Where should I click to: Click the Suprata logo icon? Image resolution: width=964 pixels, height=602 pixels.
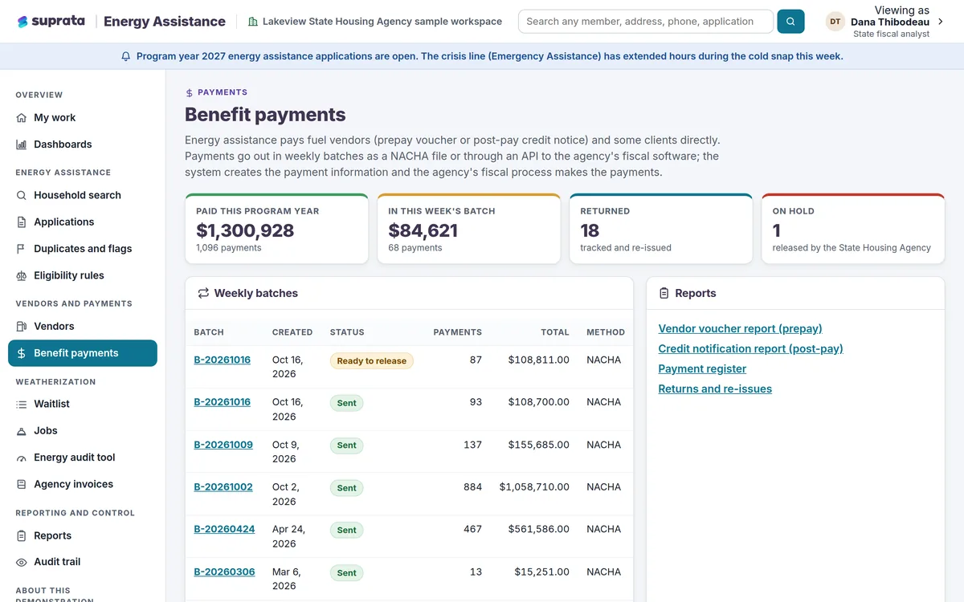click(x=22, y=22)
